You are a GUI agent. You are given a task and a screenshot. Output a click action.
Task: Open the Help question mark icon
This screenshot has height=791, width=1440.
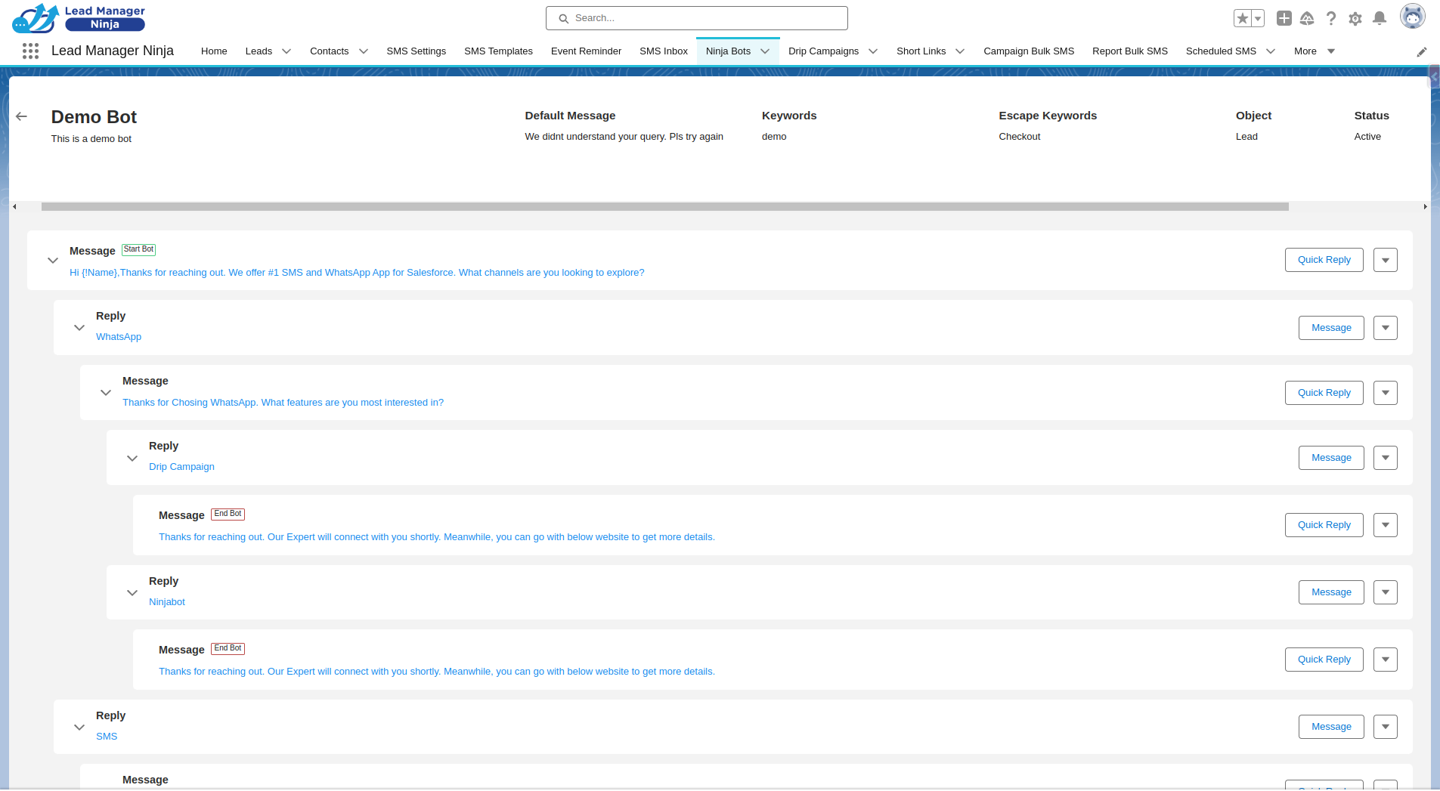(1331, 18)
